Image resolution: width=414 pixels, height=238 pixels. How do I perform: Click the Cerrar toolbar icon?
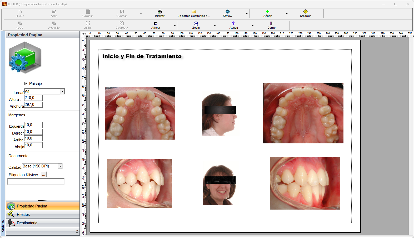pos(272,23)
